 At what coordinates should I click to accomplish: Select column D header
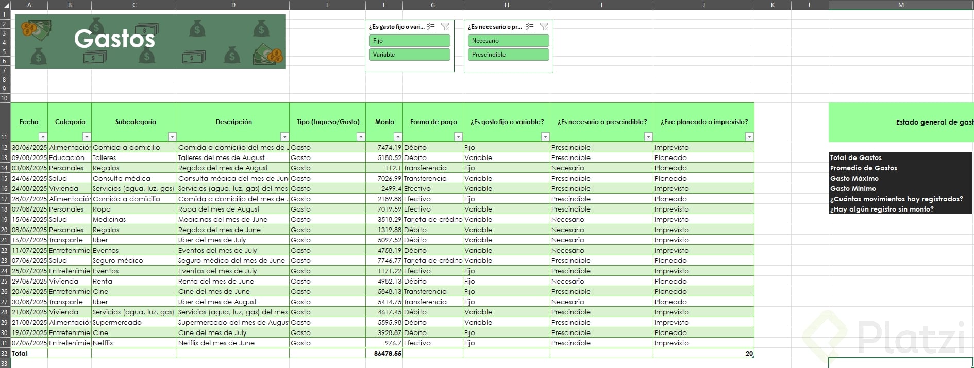point(233,5)
